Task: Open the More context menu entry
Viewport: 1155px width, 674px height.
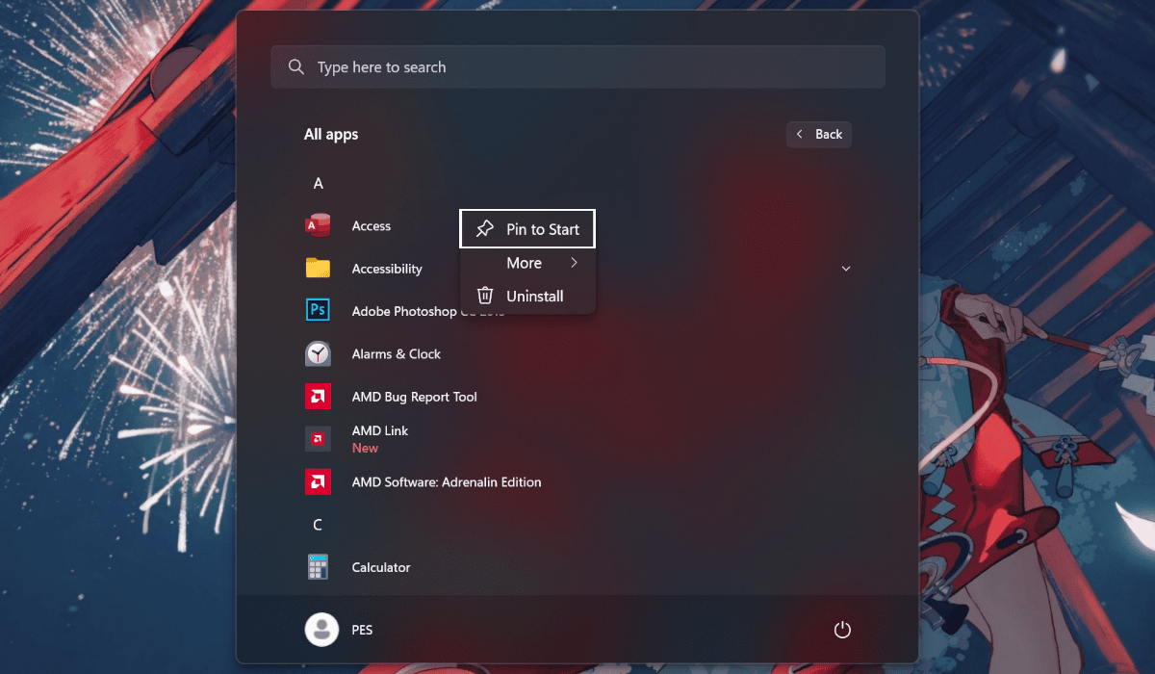Action: (x=525, y=263)
